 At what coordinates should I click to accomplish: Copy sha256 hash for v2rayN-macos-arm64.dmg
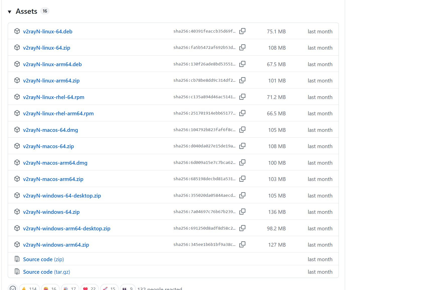coord(242,162)
